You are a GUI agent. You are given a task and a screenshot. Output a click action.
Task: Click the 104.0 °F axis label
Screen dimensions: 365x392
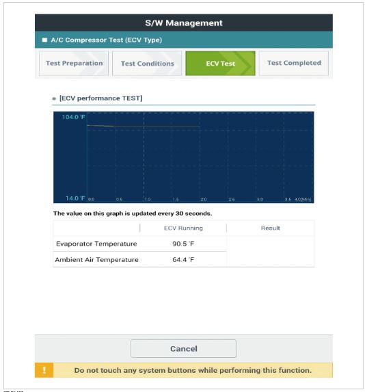(73, 117)
